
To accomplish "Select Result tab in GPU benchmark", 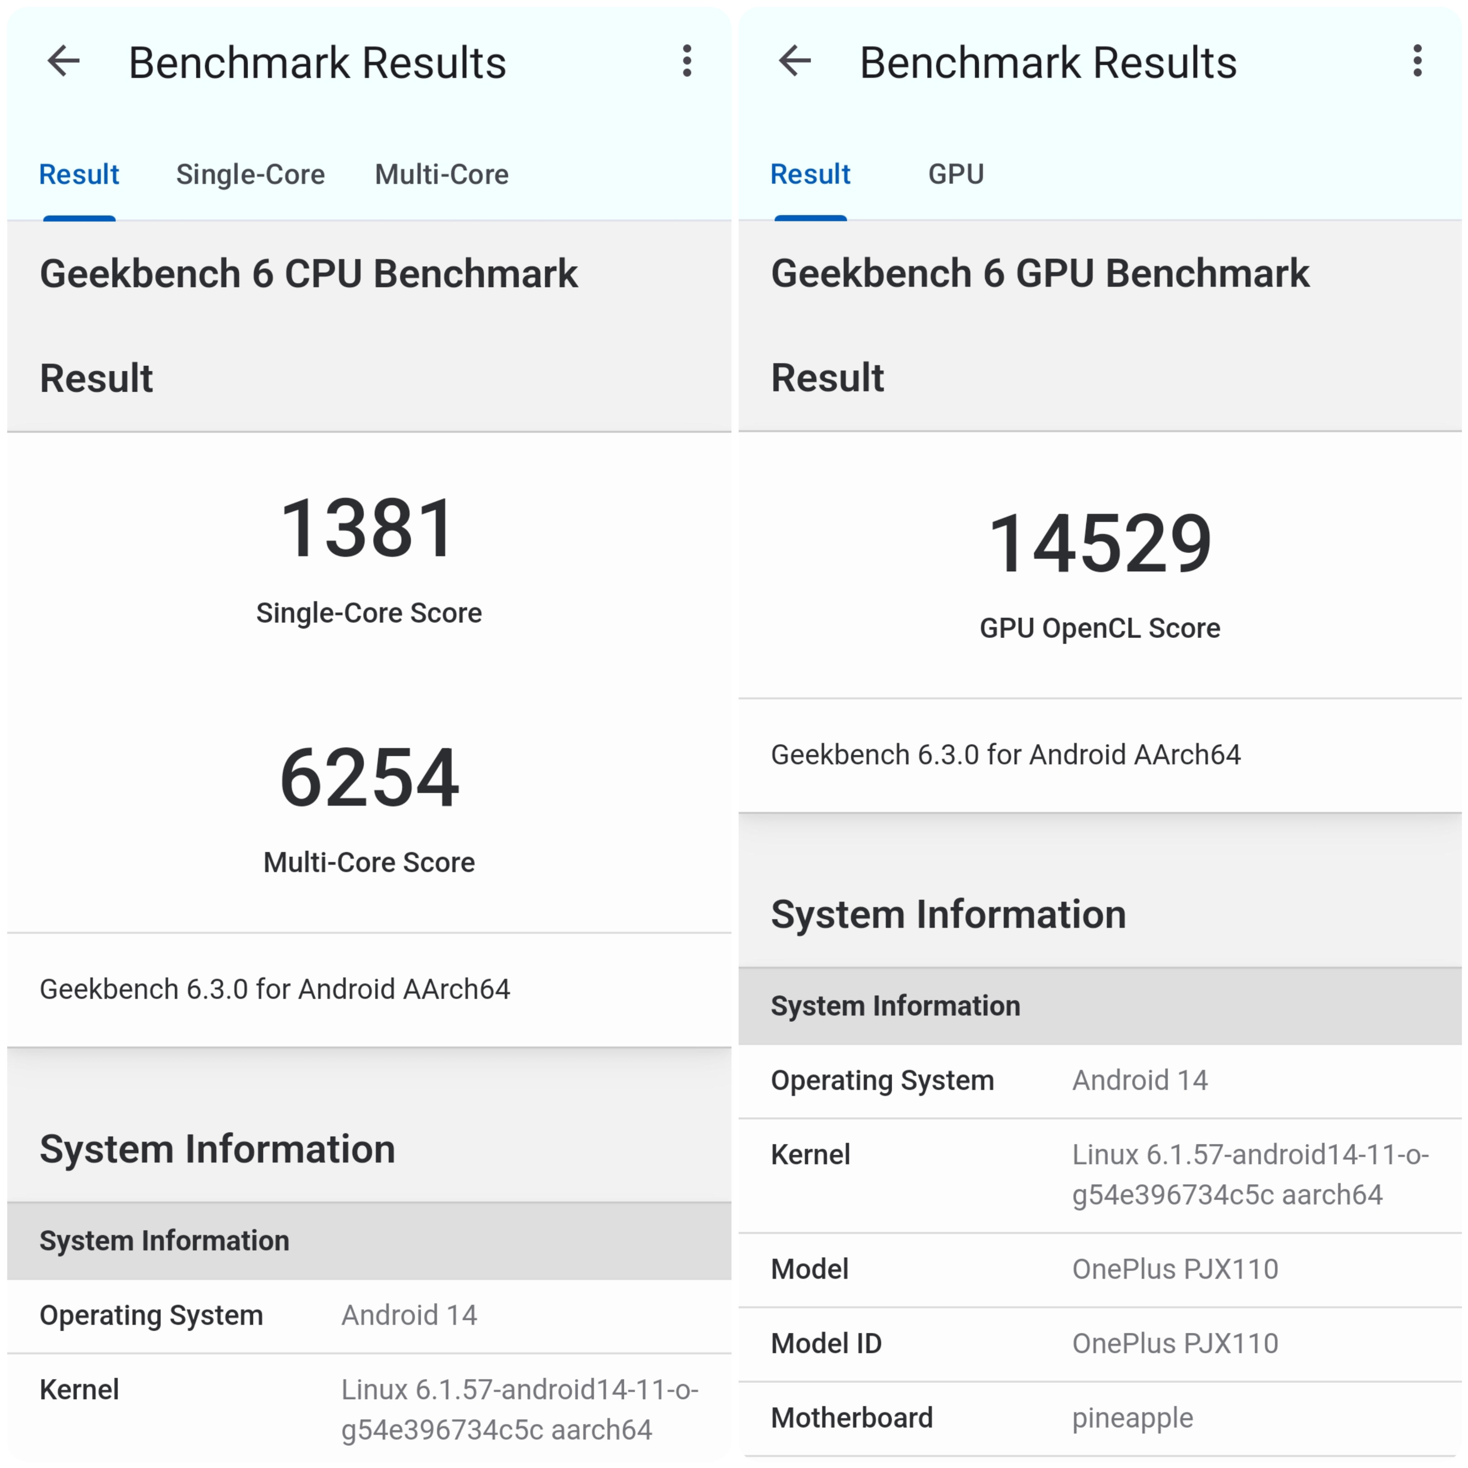I will pyautogui.click(x=810, y=175).
